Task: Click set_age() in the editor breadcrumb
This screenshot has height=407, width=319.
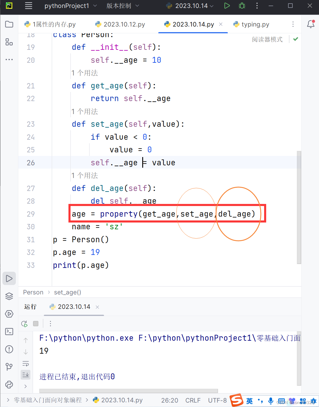Action: [68, 292]
